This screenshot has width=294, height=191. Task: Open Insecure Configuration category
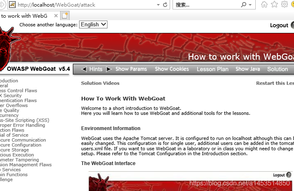[21, 145]
